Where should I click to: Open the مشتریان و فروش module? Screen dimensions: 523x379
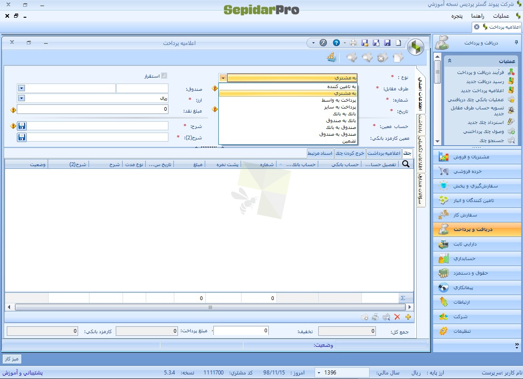[x=477, y=157]
